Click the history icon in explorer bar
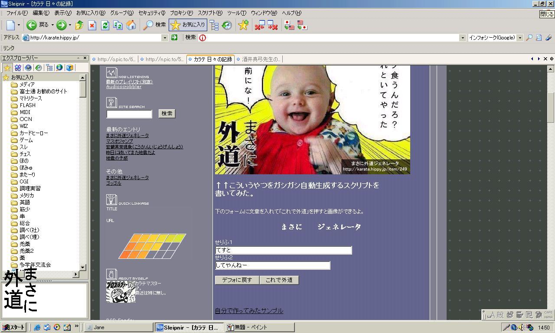The image size is (555, 333). pyautogui.click(x=39, y=68)
